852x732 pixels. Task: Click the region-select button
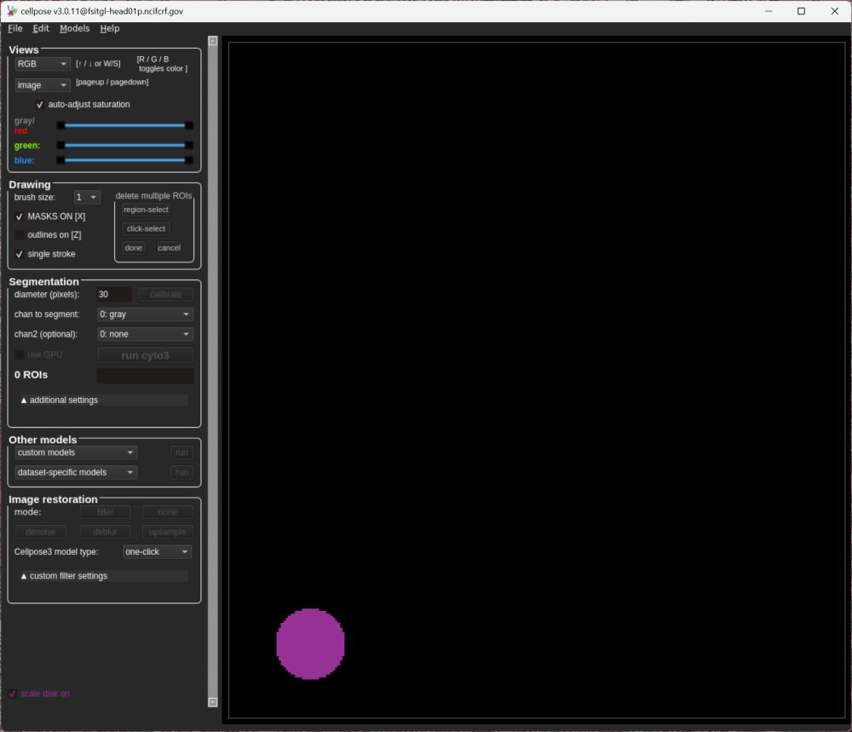click(146, 210)
